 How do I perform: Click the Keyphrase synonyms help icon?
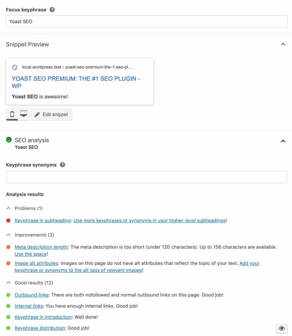pos(62,165)
